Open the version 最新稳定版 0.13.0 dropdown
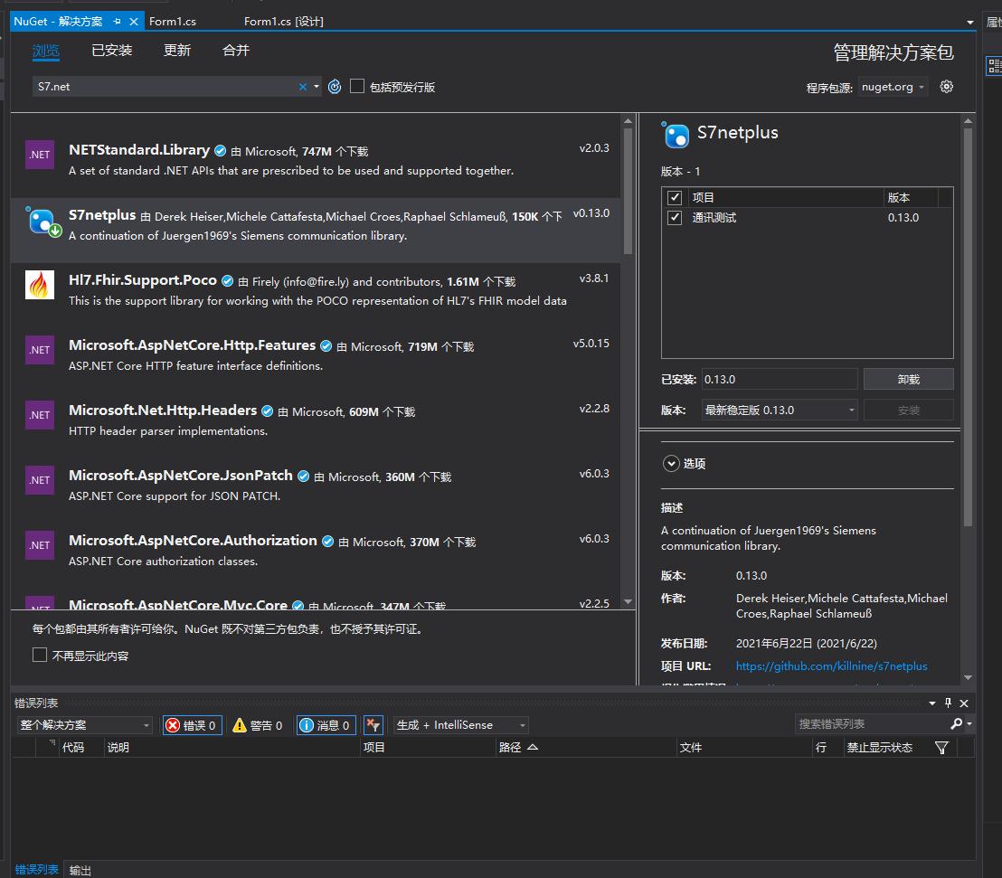The height and width of the screenshot is (878, 1002). 779,410
